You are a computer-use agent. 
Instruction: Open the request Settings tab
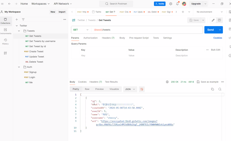click(167, 38)
